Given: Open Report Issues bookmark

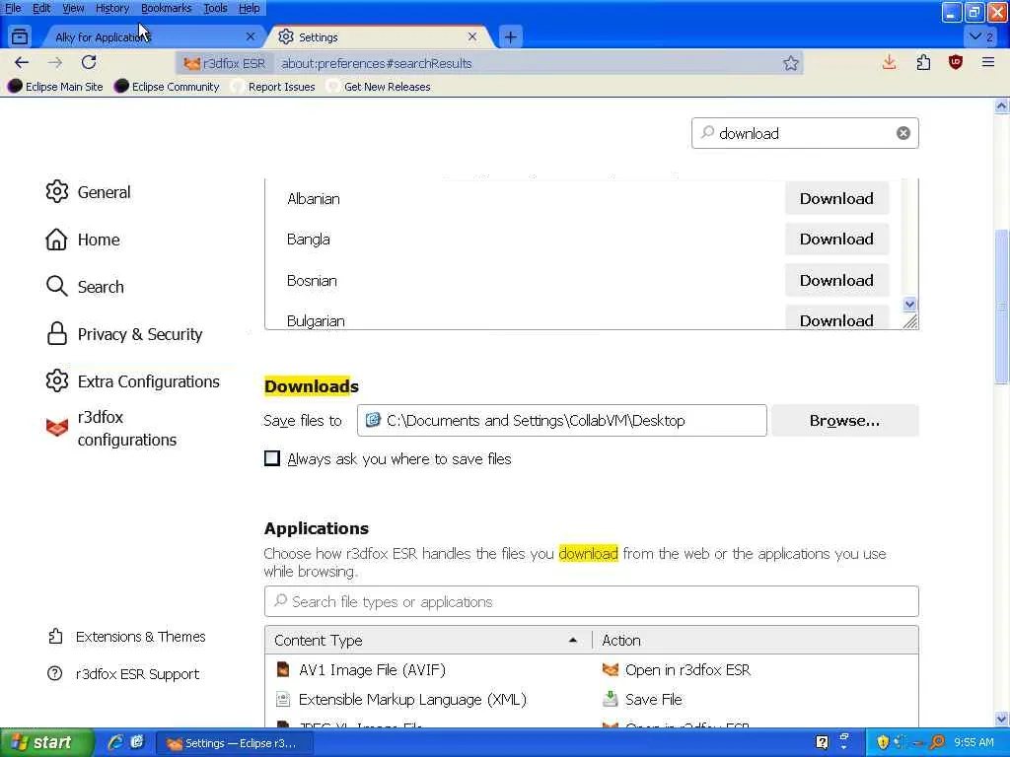Looking at the screenshot, I should 274,87.
